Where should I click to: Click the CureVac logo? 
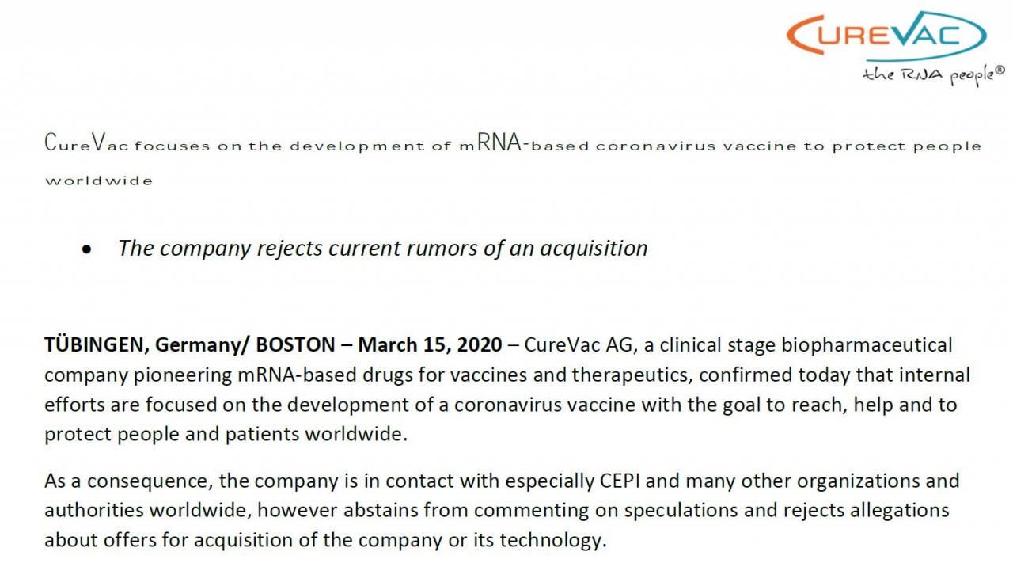887,36
